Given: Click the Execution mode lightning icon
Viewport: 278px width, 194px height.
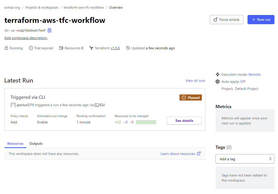Looking at the screenshot, I should 218,74.
